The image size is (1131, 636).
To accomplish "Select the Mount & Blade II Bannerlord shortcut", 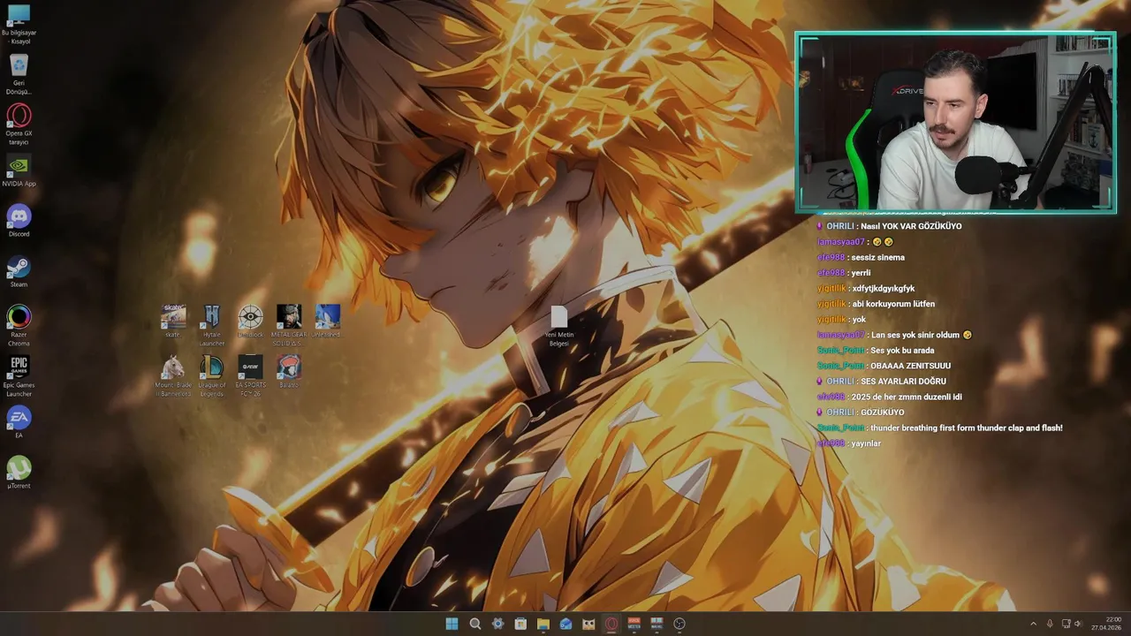I will (x=173, y=376).
